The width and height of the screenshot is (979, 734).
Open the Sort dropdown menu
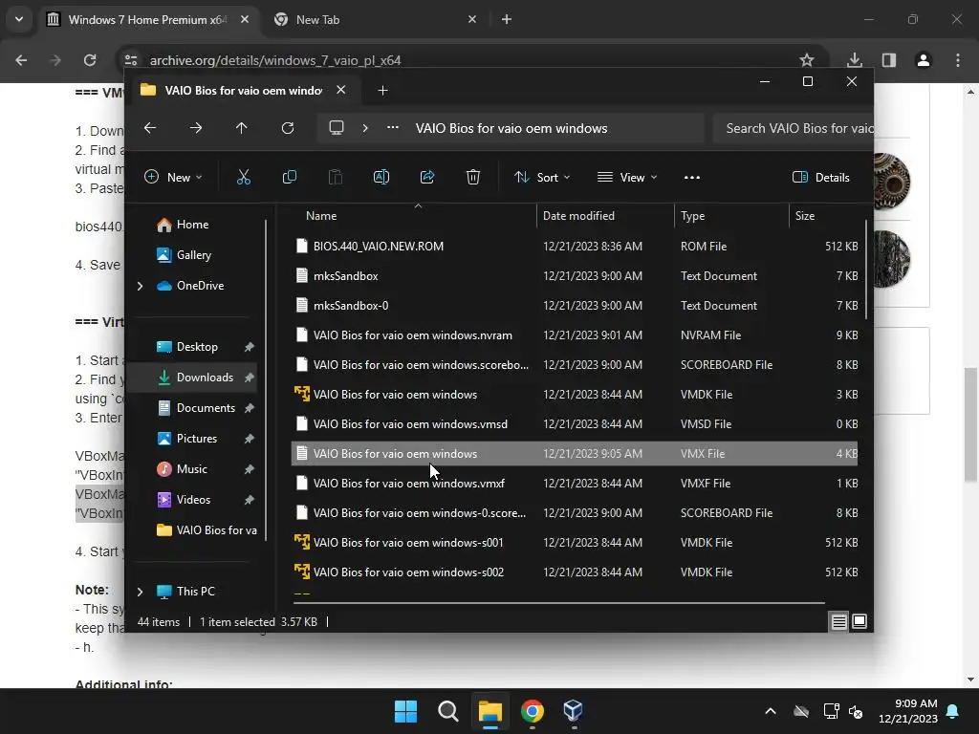pyautogui.click(x=542, y=177)
